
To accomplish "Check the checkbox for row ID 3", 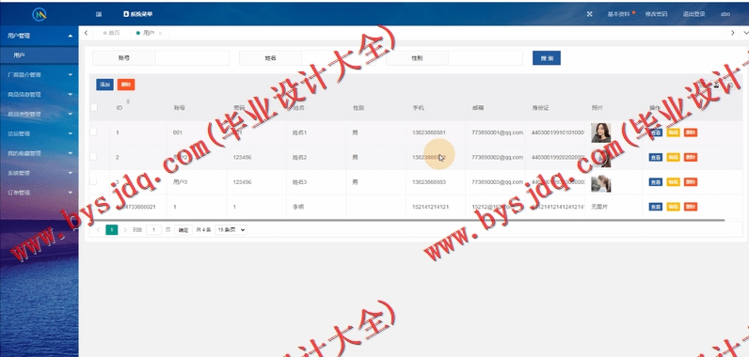I will pos(93,181).
